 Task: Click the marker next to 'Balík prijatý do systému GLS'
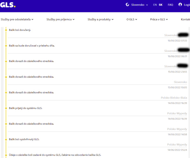tap(6, 108)
